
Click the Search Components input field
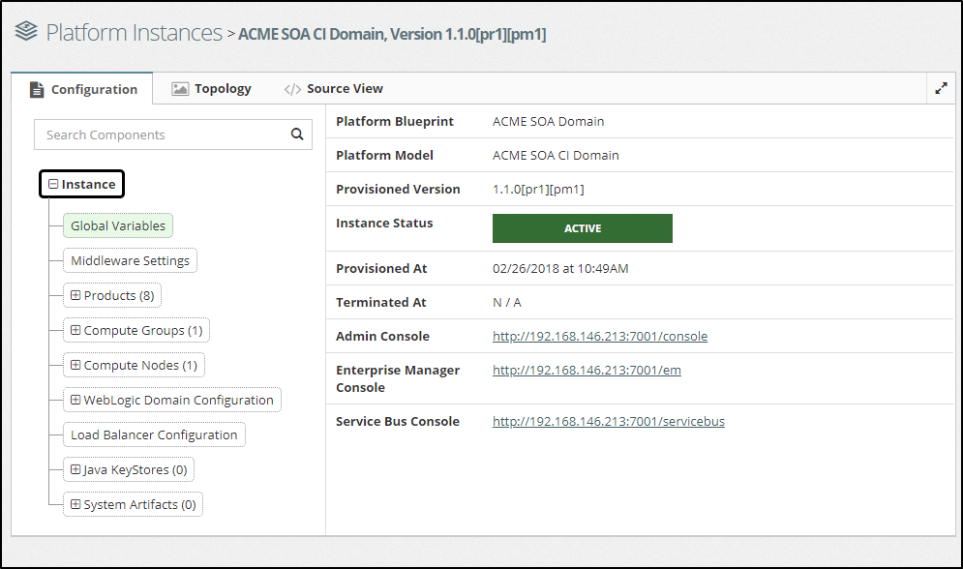coord(160,135)
